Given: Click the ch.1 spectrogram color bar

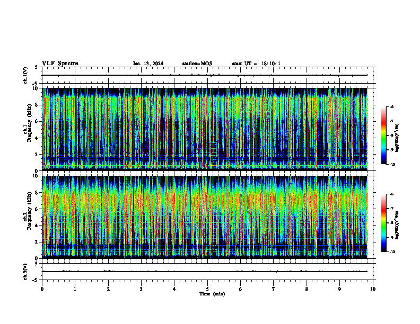Looking at the screenshot, I should (x=383, y=136).
